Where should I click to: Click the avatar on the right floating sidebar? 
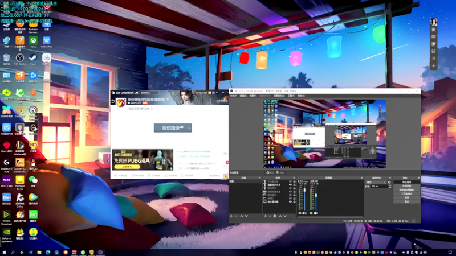point(434,22)
